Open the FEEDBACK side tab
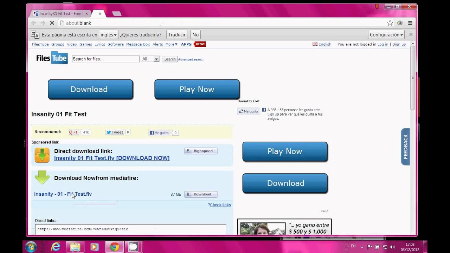Screen dimensions: 450x253 tap(405, 147)
